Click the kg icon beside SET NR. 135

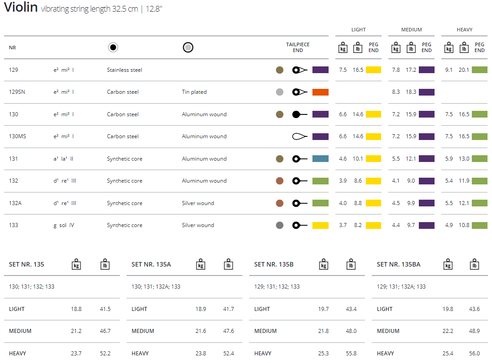pyautogui.click(x=77, y=264)
